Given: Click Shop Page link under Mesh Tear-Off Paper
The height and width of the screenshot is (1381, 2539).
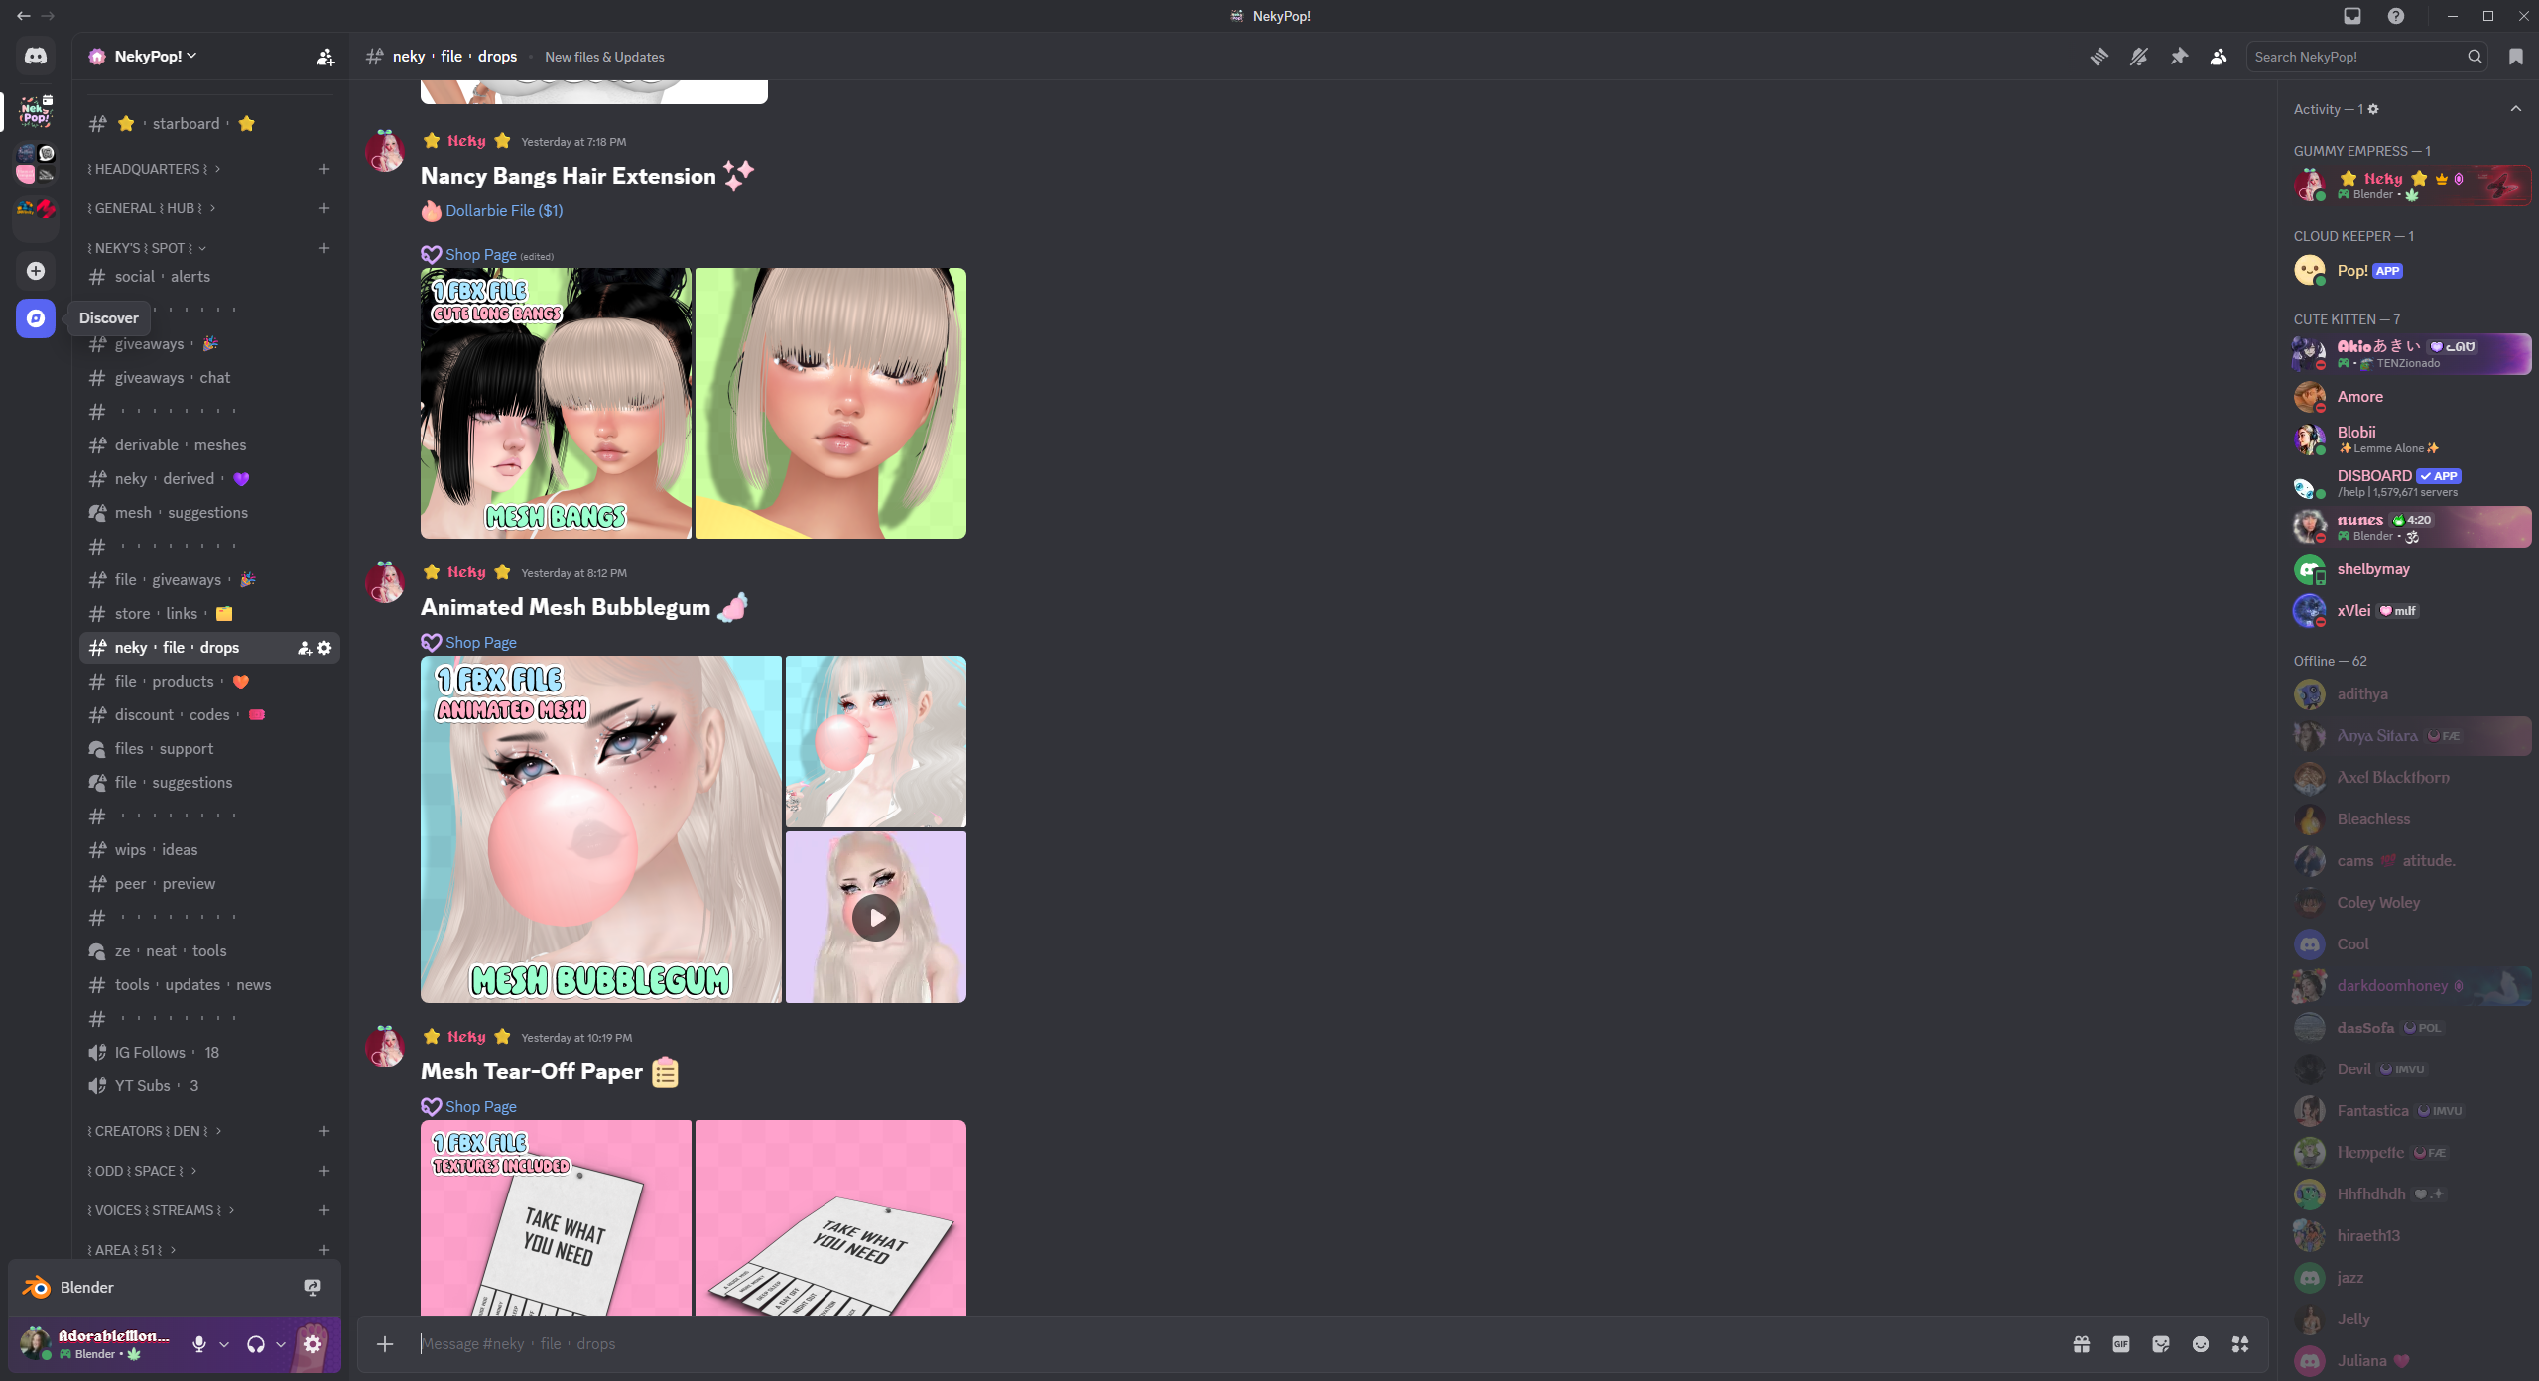Looking at the screenshot, I should tap(480, 1106).
